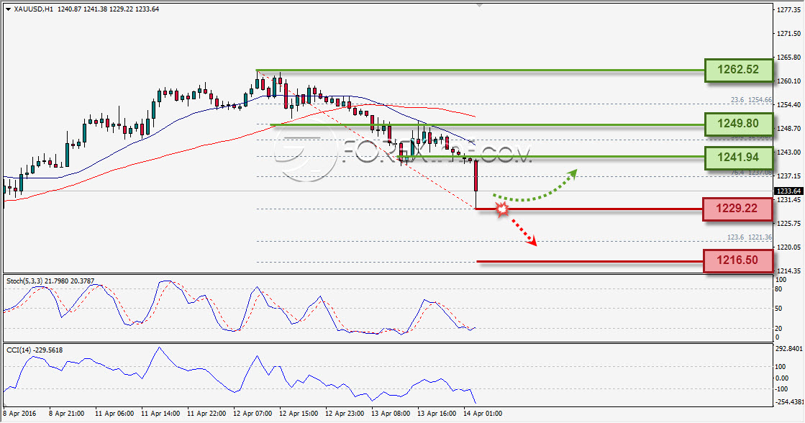Viewport: 805px width, 423px height.
Task: Click the 8 Apr 21:00 time label
Action: [x=67, y=413]
